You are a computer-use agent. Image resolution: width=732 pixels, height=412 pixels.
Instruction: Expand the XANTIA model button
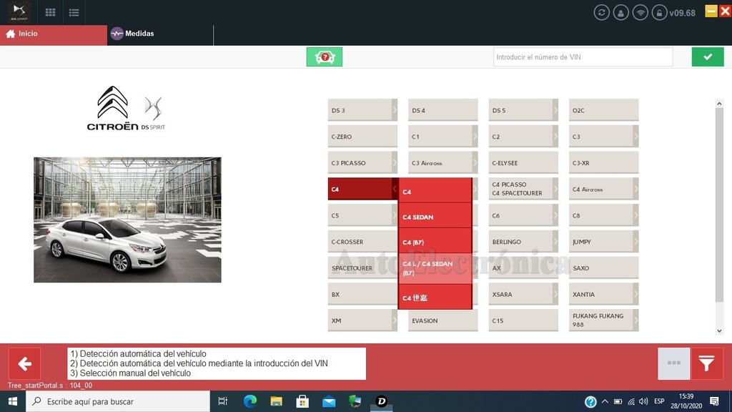(603, 294)
